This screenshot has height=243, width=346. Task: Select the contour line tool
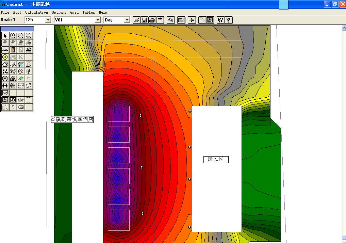pyautogui.click(x=21, y=71)
